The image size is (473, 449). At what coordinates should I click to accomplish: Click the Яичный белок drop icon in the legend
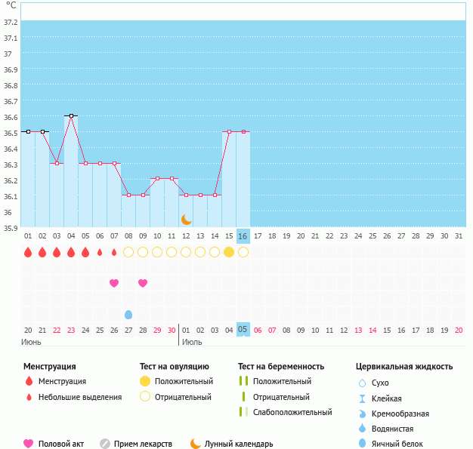click(x=362, y=444)
